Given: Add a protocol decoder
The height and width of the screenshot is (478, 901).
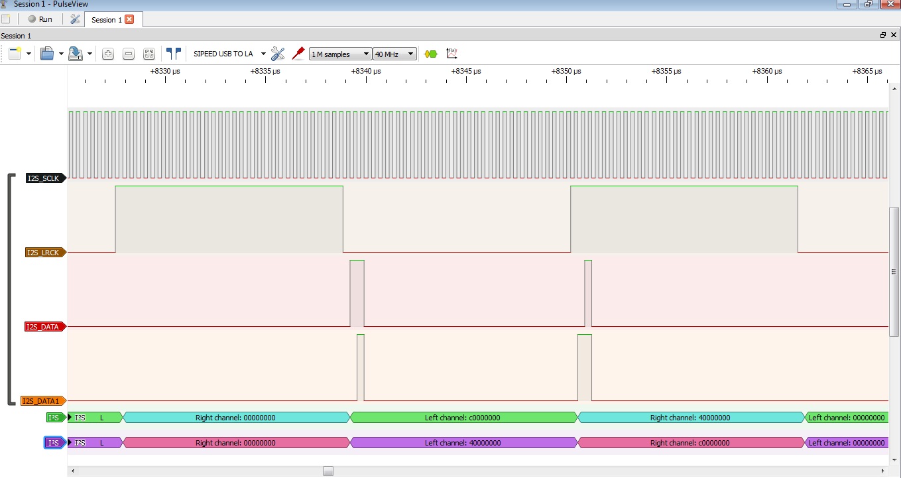Looking at the screenshot, I should point(432,54).
